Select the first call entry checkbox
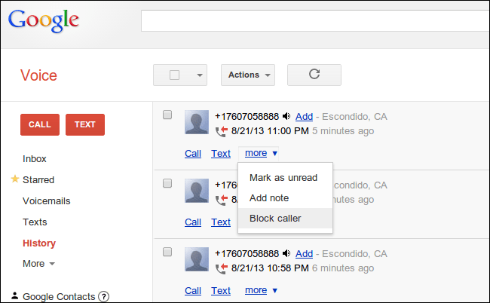This screenshot has height=303, width=490. (167, 115)
